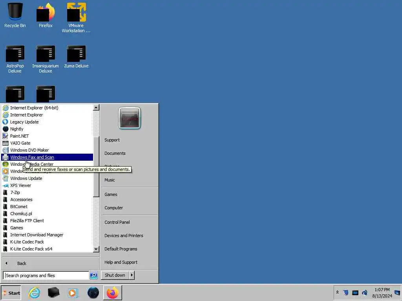Click the Windows Fax and Scan icon

pyautogui.click(x=5, y=157)
